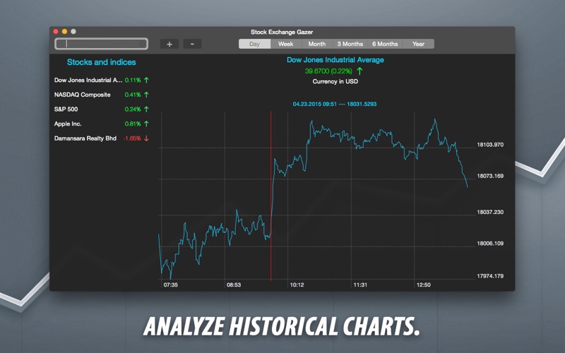Click the 0.11% change for Dow Jones

133,80
